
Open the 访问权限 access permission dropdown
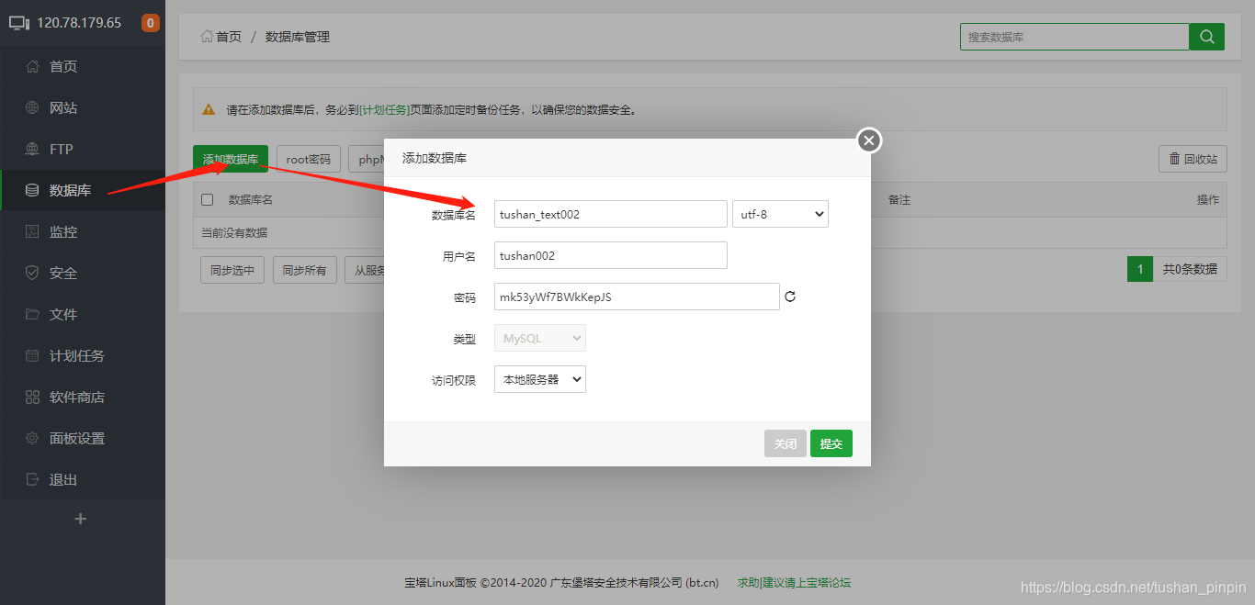pyautogui.click(x=539, y=378)
